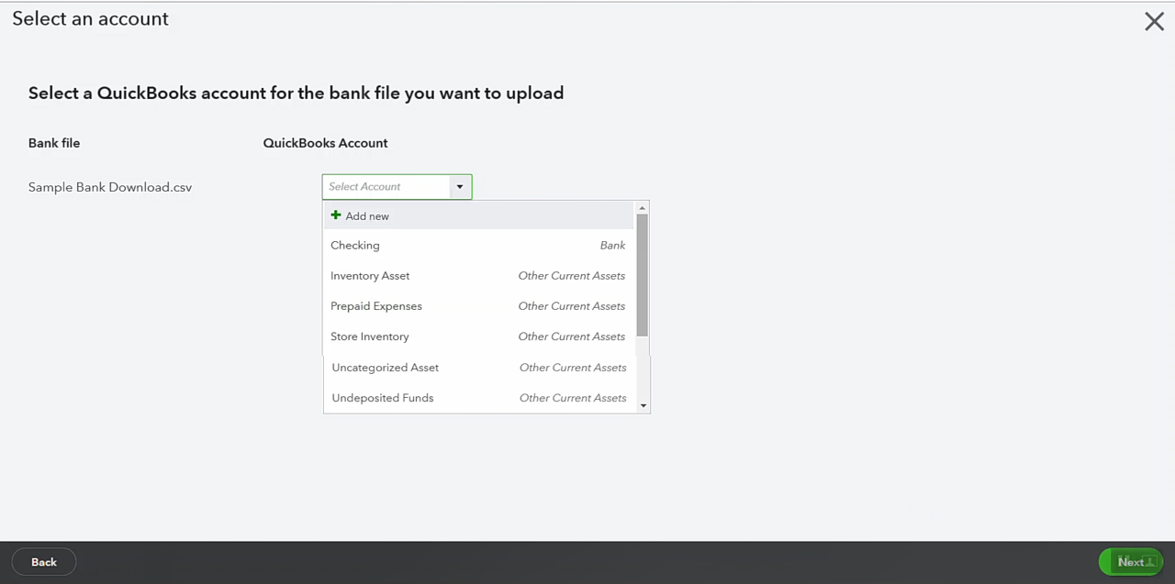Select Inventory Asset from the list
Image resolution: width=1175 pixels, height=584 pixels.
coord(370,275)
